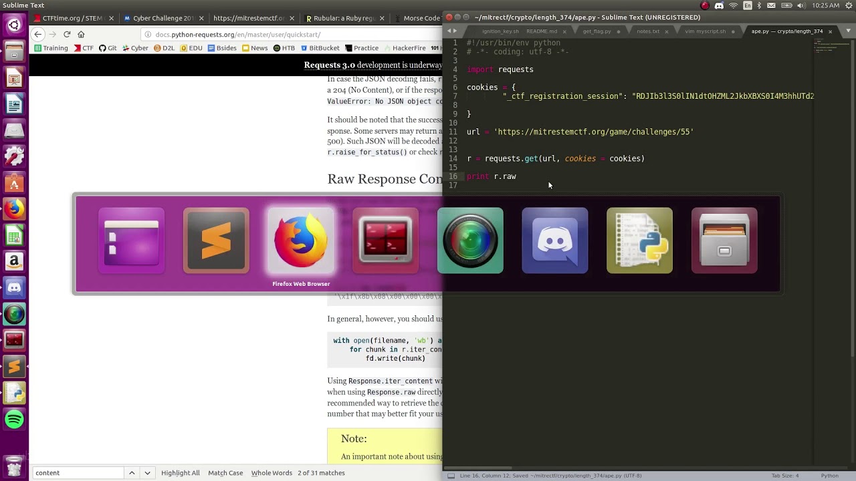The height and width of the screenshot is (481, 856).
Task: Click the clock showing 10:25 AM
Action: tap(827, 5)
